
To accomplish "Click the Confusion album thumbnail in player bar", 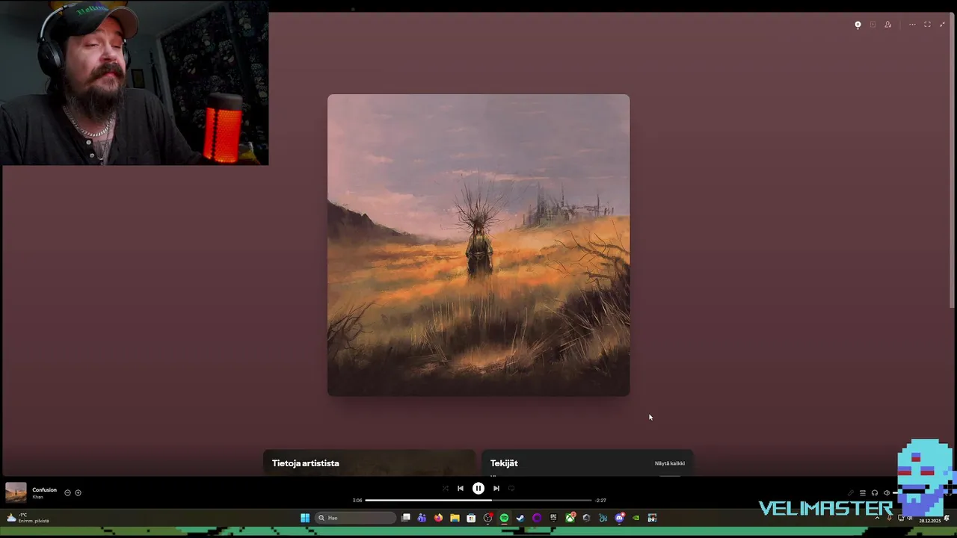I will click(x=16, y=492).
